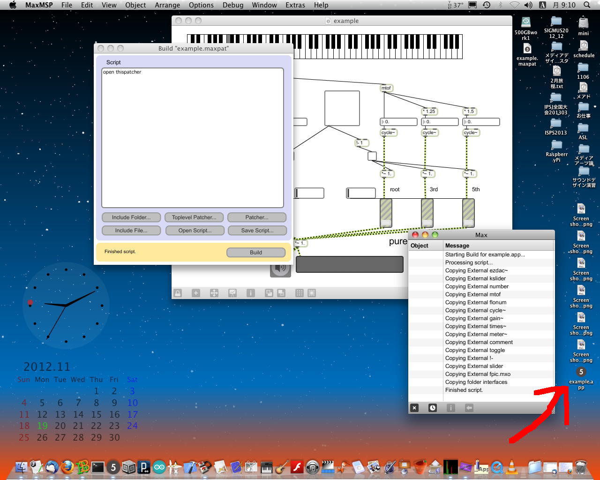Click triangle of number box above root cycle~
The image size is (600, 480).
383,122
